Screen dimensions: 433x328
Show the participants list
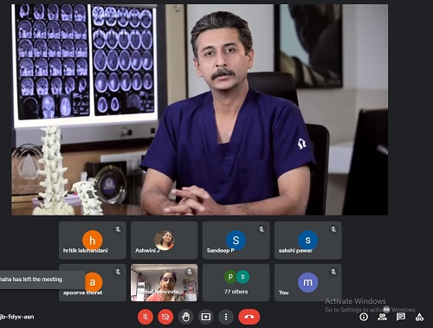click(x=383, y=317)
